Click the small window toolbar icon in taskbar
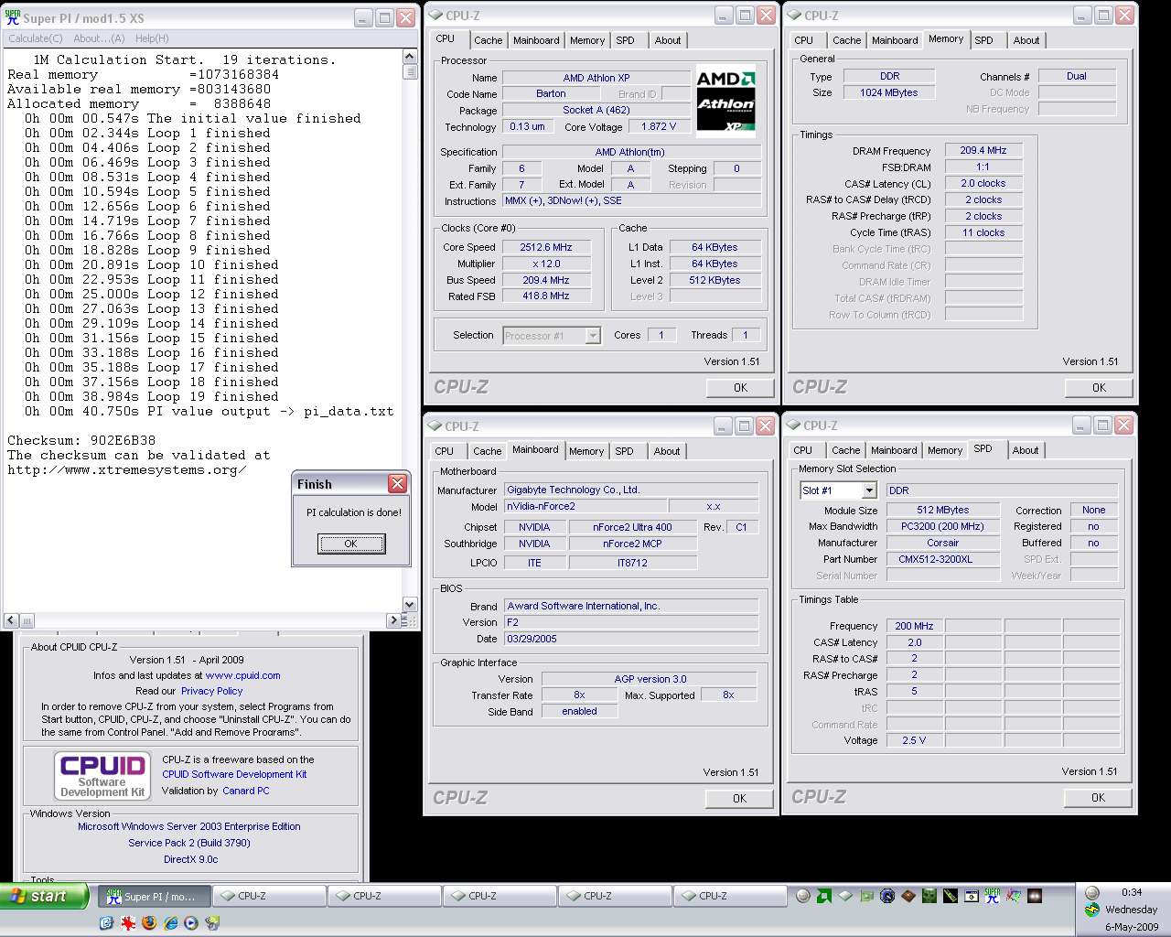The height and width of the screenshot is (937, 1171). tap(972, 896)
